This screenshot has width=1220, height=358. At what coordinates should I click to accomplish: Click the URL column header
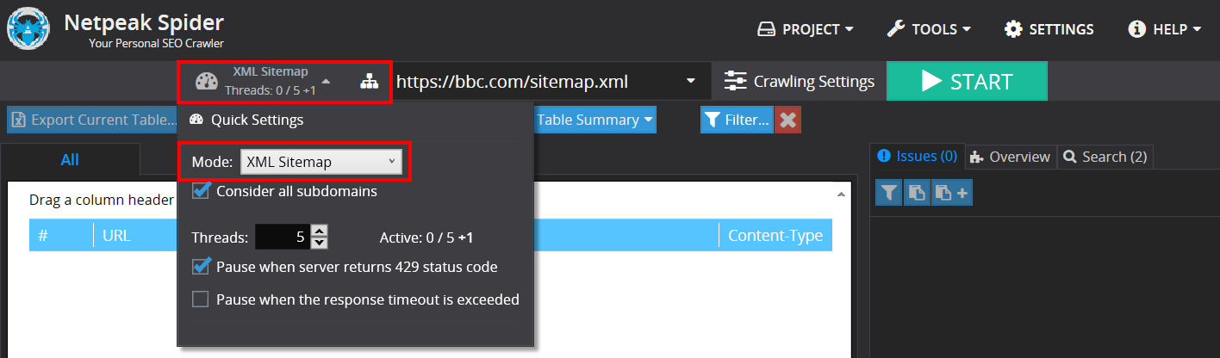click(116, 236)
